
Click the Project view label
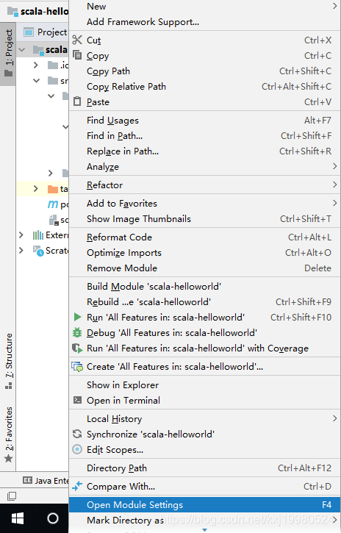(52, 32)
